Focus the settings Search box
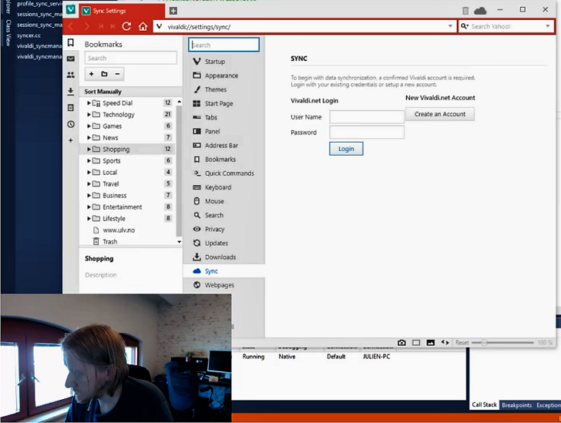Viewport: 561px width, 423px height. 223,45
